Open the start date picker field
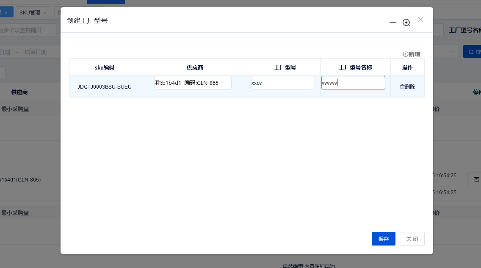481x268 pixels. (x=6, y=51)
